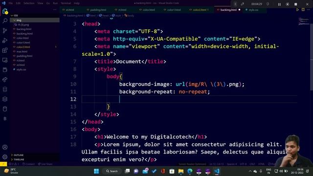Open the Selection menu
Screen dimensions: 313x176
(29, 3)
